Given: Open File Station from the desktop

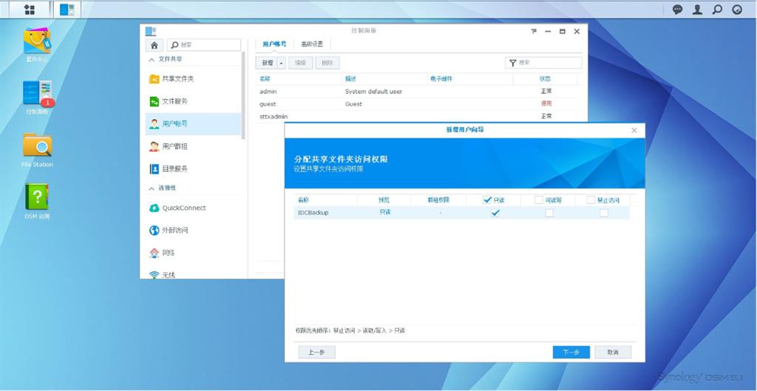Looking at the screenshot, I should coord(37,146).
